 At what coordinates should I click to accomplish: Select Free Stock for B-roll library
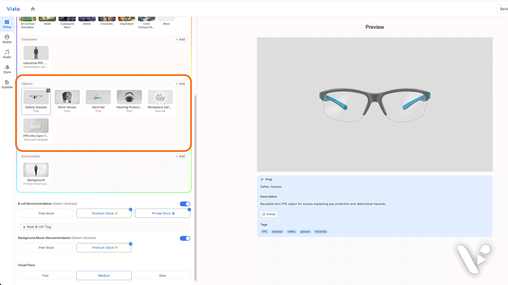(x=46, y=213)
